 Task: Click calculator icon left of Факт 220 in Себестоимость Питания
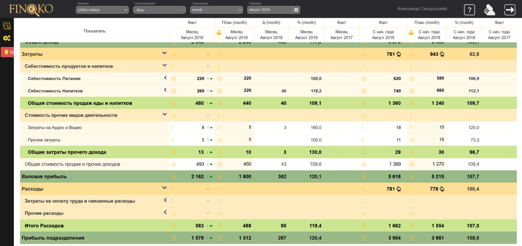point(174,78)
